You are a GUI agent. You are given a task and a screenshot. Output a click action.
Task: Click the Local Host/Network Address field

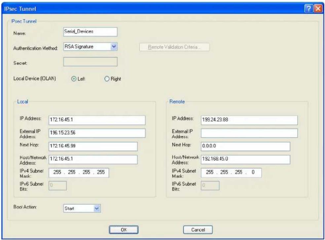point(93,160)
